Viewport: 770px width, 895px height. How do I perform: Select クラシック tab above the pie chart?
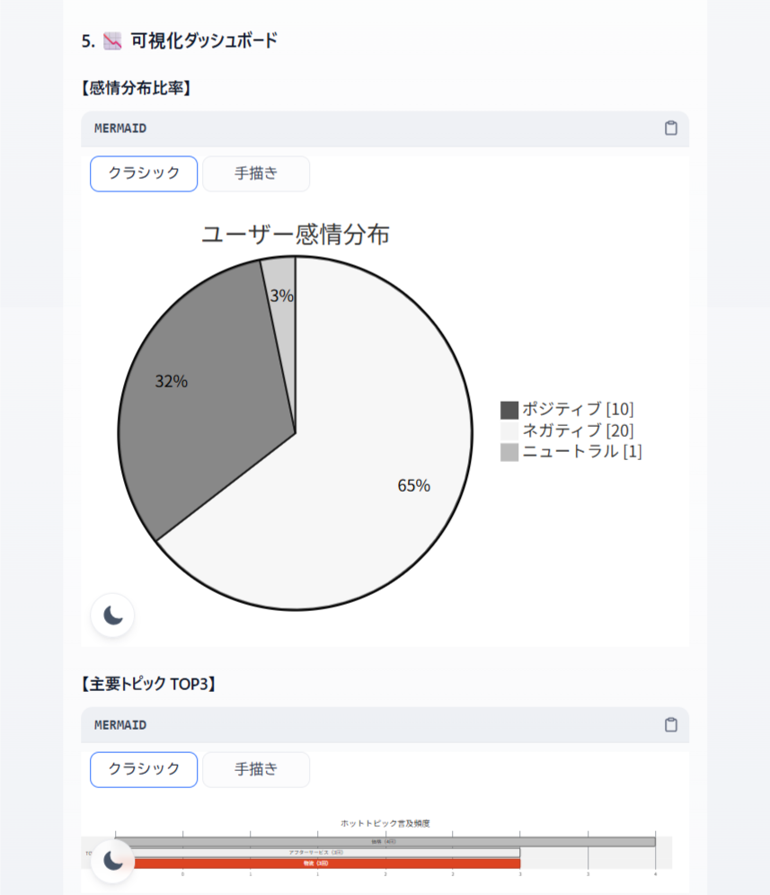pos(144,173)
